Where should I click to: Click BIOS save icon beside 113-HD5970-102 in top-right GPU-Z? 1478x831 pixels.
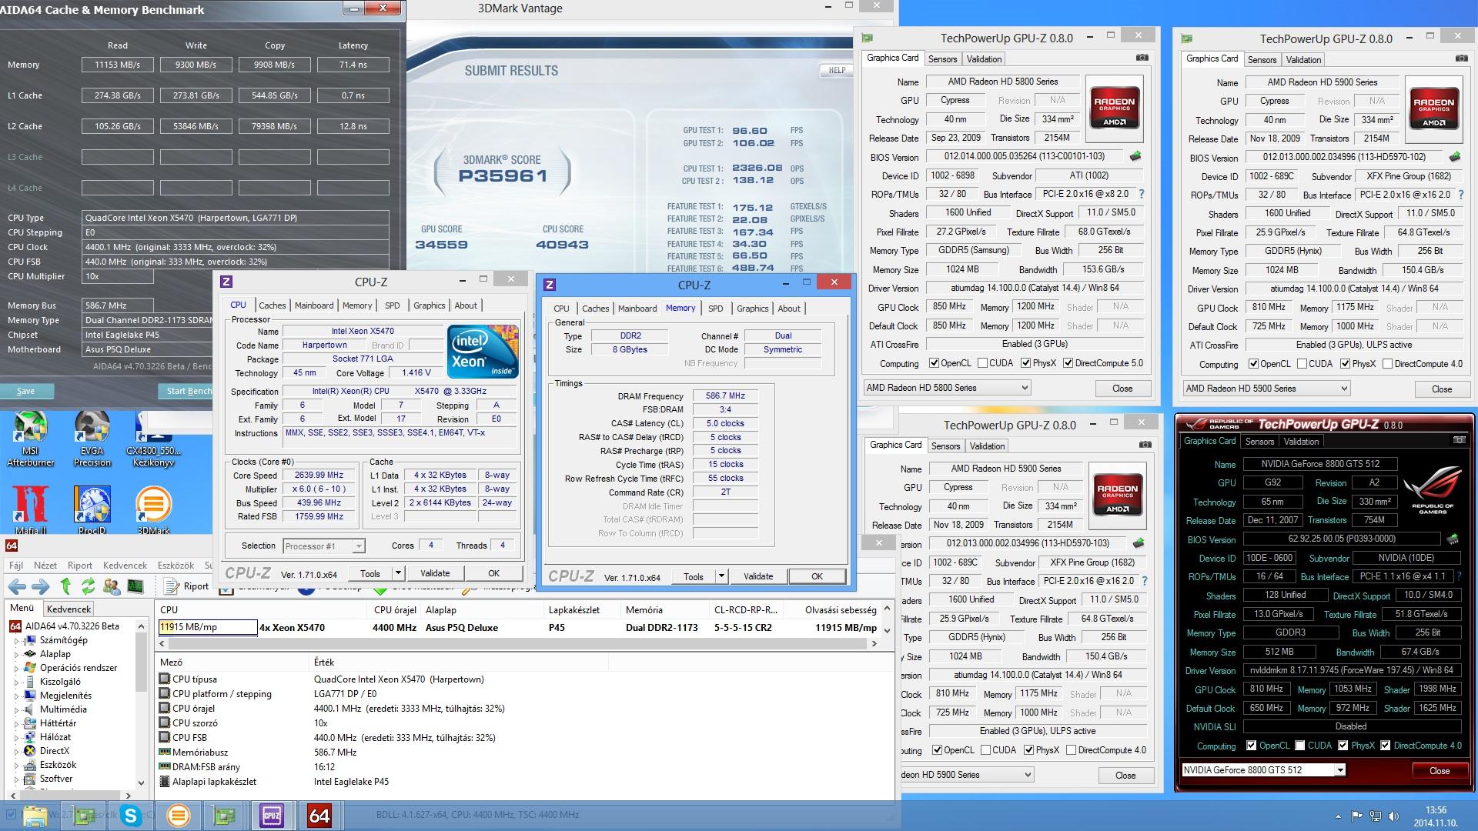click(x=1454, y=157)
